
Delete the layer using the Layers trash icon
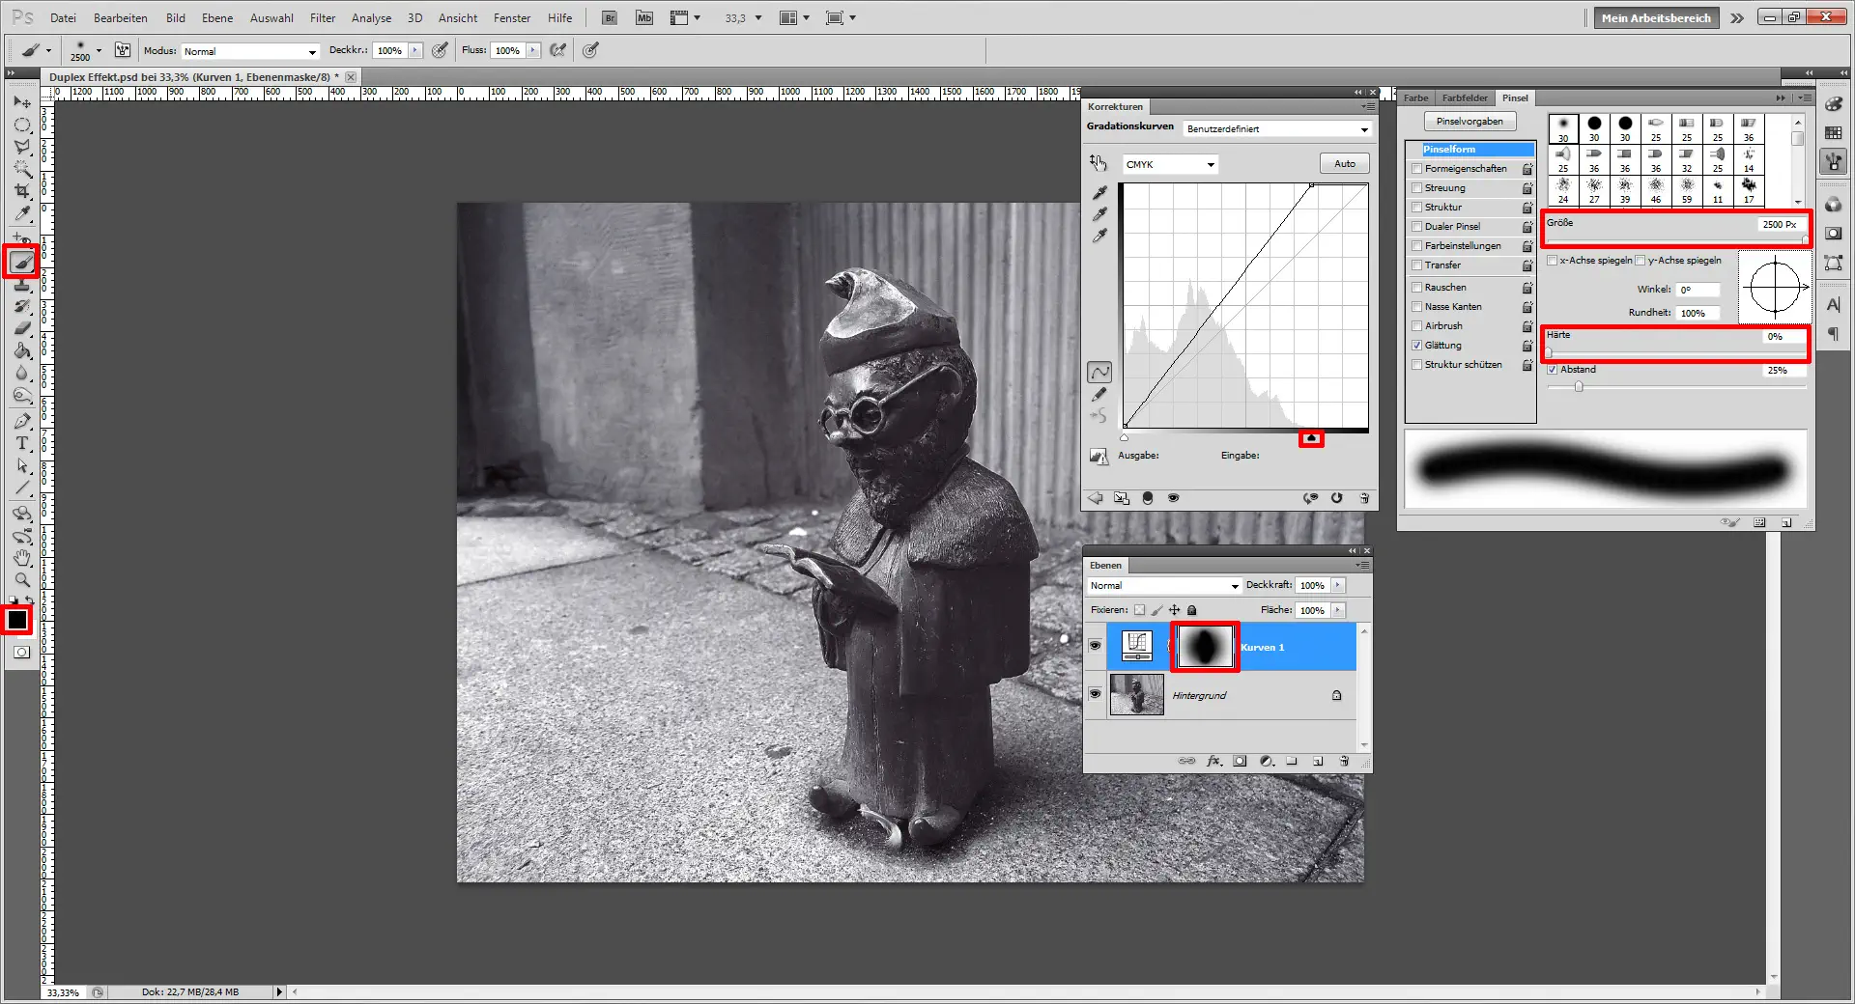[x=1344, y=762]
